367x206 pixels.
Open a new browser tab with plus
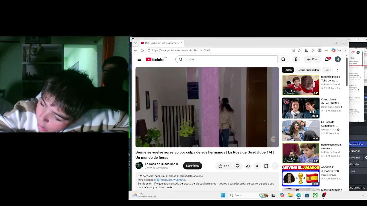tap(188, 43)
